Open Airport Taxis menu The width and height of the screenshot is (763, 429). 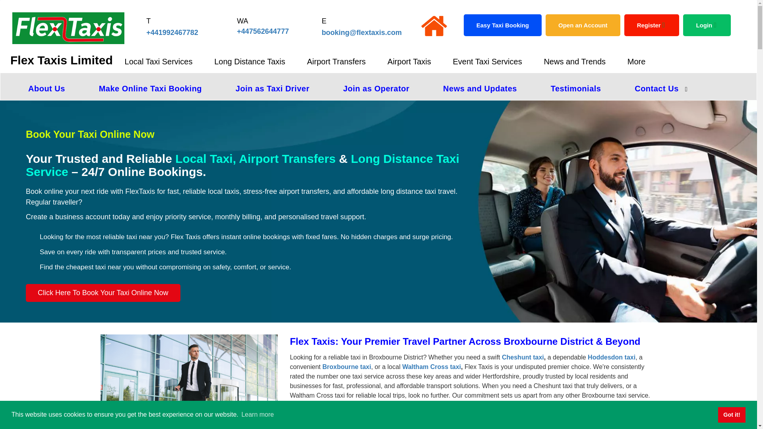click(409, 62)
